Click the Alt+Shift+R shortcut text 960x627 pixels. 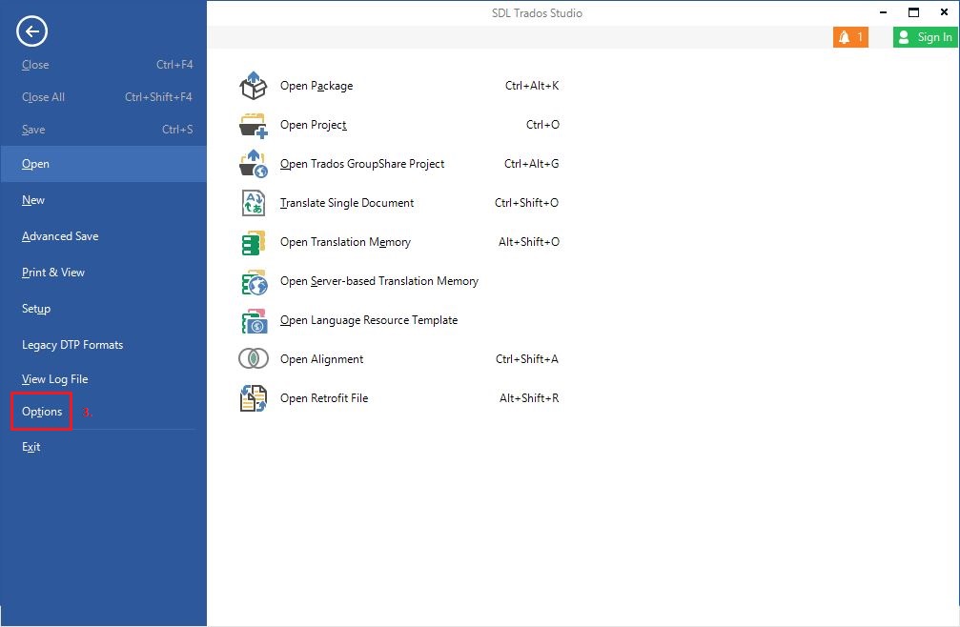coord(530,398)
